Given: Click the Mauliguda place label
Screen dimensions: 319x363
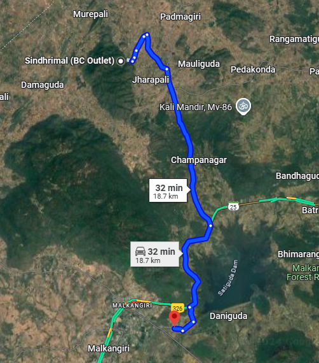Looking at the screenshot, I should 199,64.
